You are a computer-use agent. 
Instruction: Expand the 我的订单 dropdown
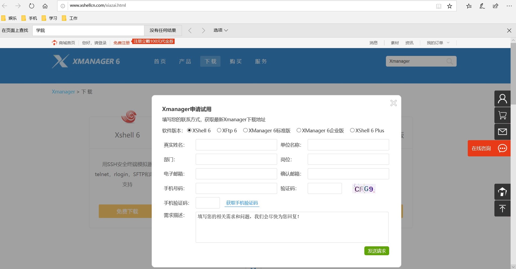point(438,43)
